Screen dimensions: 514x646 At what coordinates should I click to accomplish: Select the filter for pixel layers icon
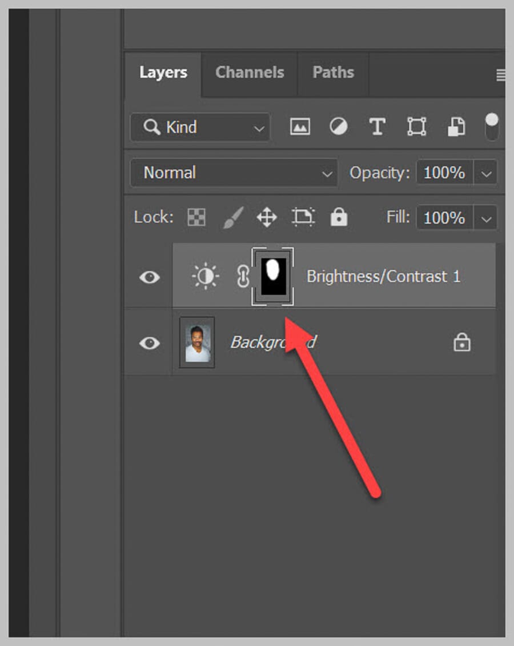300,127
